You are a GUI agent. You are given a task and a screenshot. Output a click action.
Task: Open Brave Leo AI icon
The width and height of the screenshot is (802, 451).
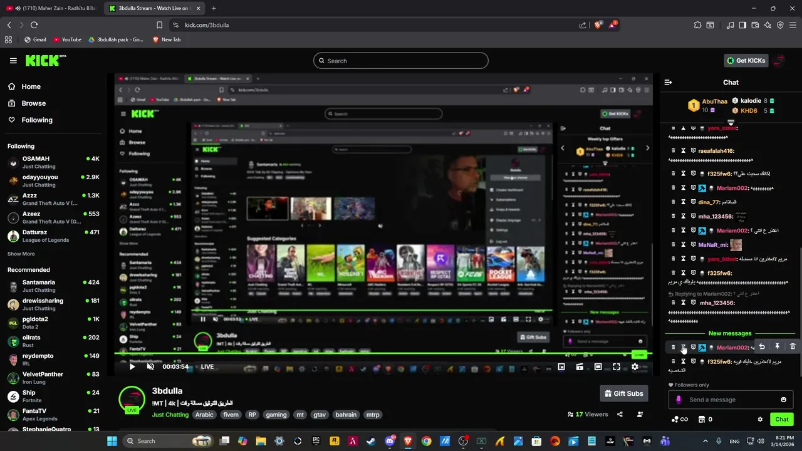(768, 25)
